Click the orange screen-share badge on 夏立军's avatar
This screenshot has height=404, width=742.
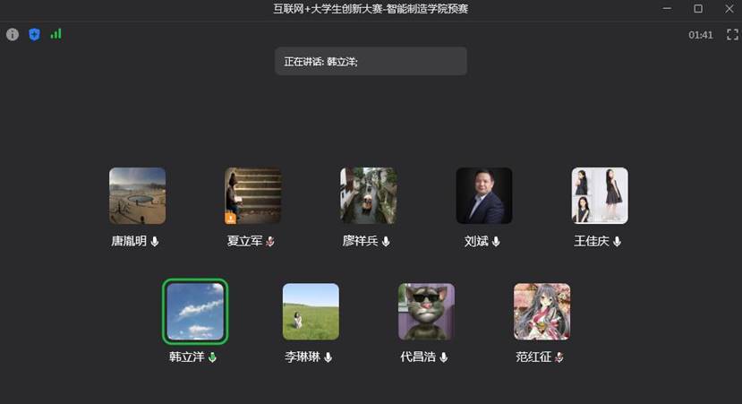pos(230,218)
